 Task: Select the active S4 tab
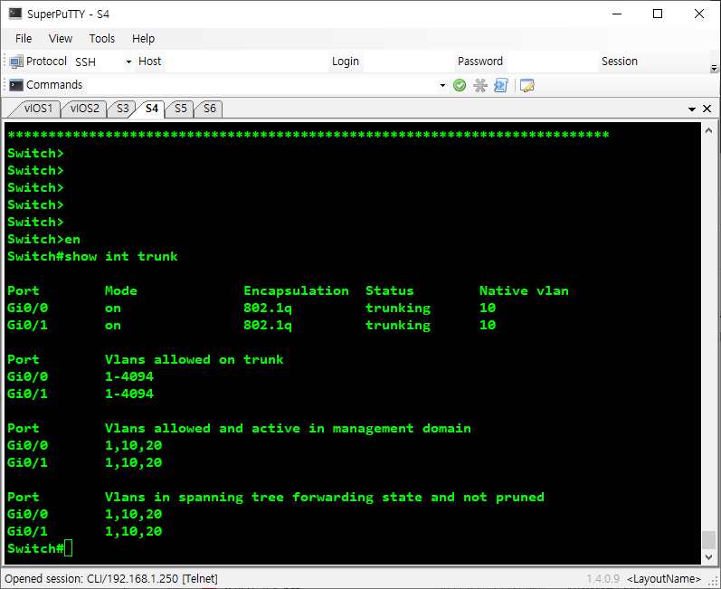click(x=151, y=109)
